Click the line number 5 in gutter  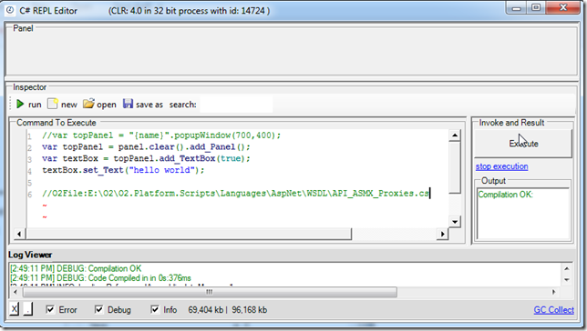(x=30, y=183)
